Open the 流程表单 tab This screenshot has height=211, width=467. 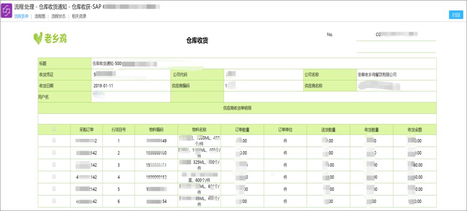[x=21, y=16]
